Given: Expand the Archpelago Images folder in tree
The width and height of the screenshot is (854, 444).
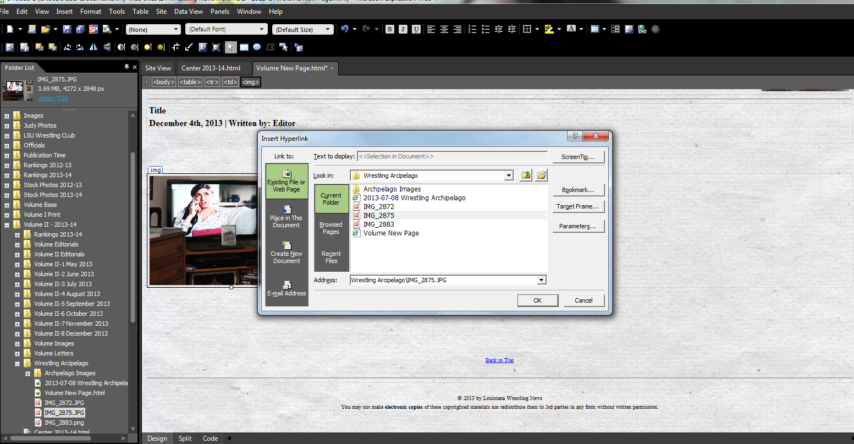Looking at the screenshot, I should point(28,373).
